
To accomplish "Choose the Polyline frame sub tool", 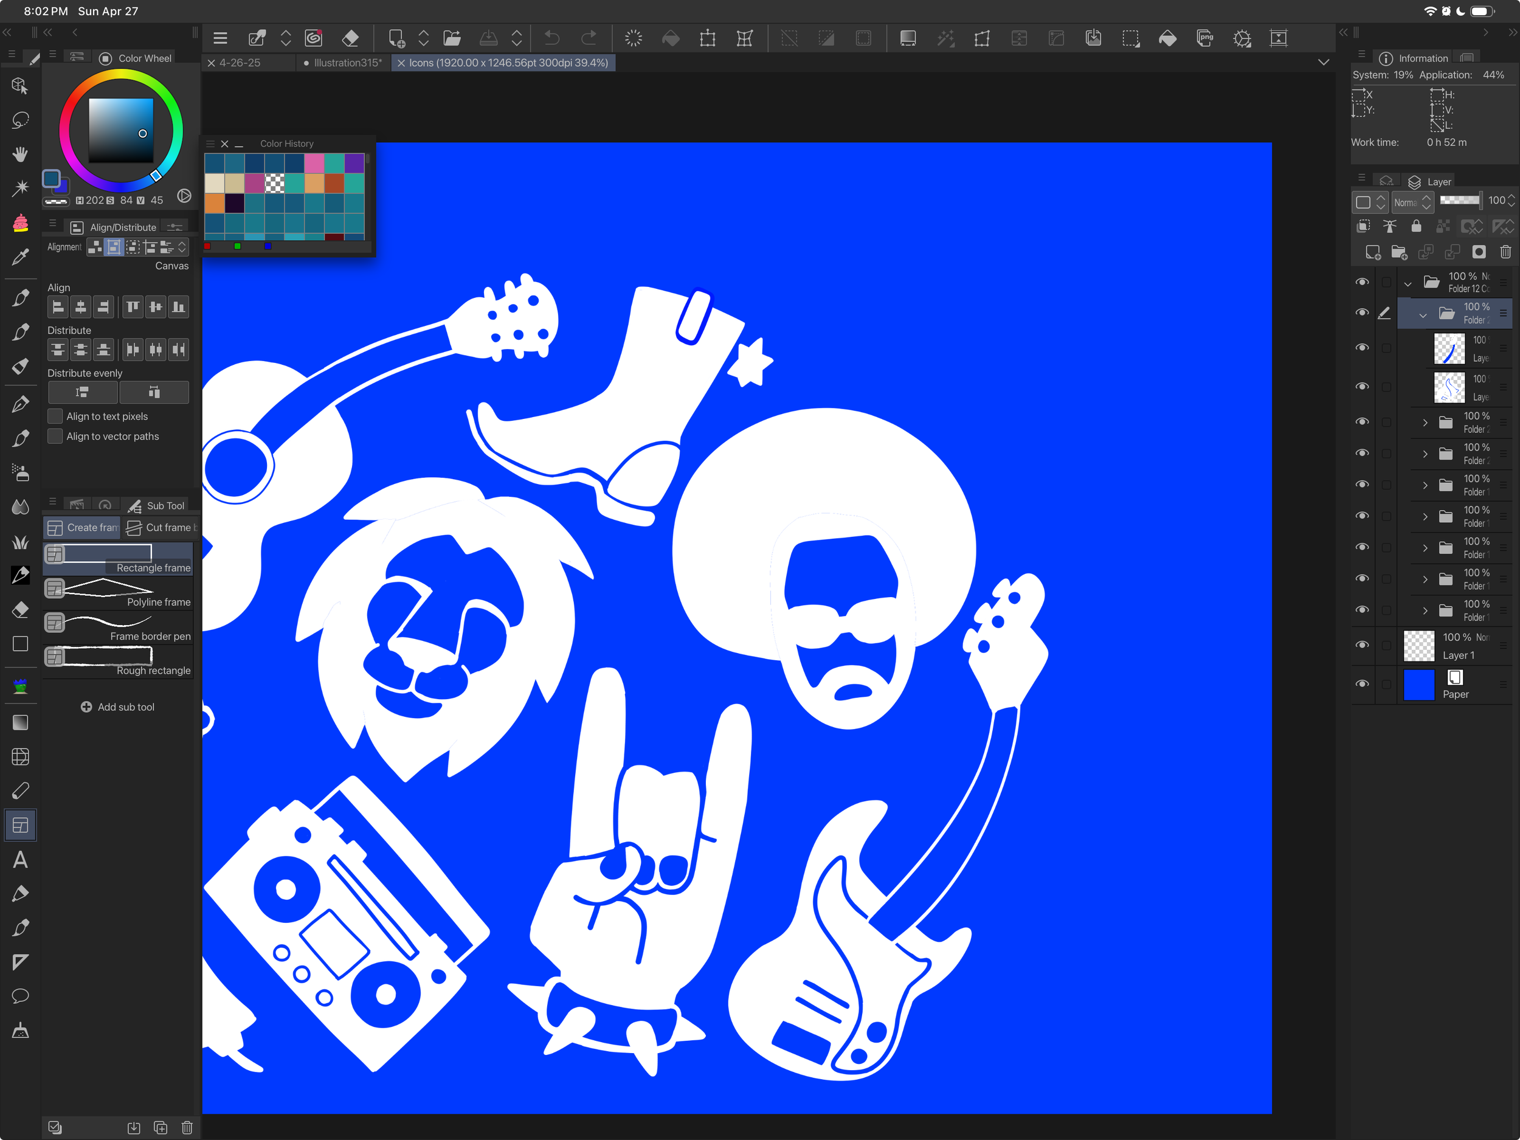I will [118, 592].
